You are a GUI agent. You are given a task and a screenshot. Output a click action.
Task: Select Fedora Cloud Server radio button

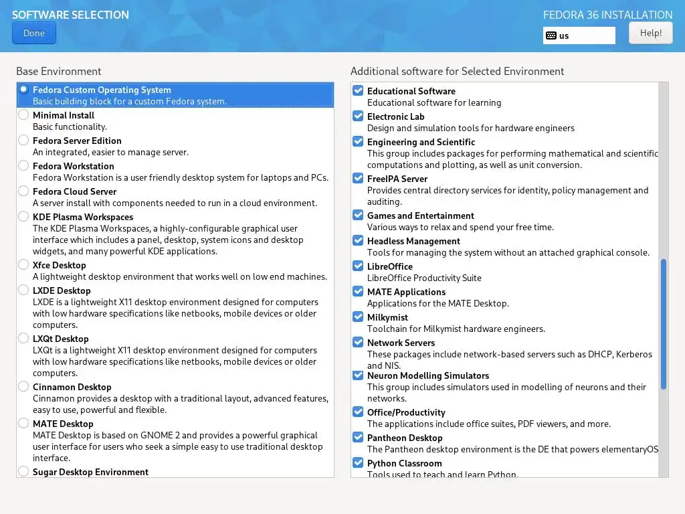[23, 191]
